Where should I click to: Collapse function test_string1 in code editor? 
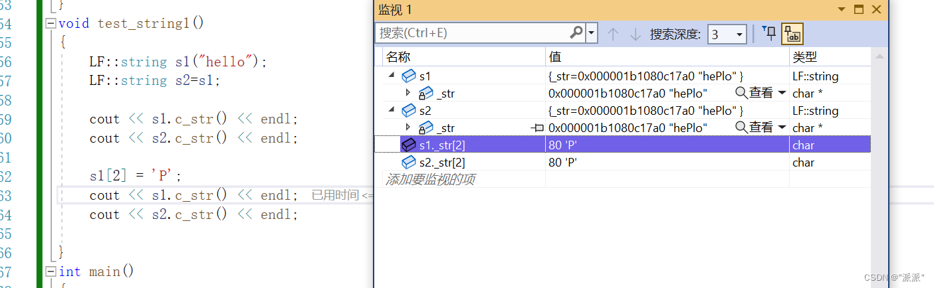tap(51, 24)
